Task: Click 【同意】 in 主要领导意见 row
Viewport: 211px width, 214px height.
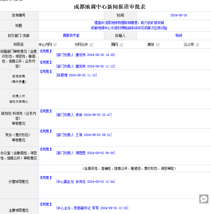Action: coord(46,204)
